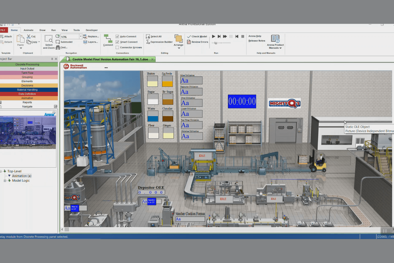Select the Chocolate color swatch
This screenshot has height=263, width=394.
point(168,116)
